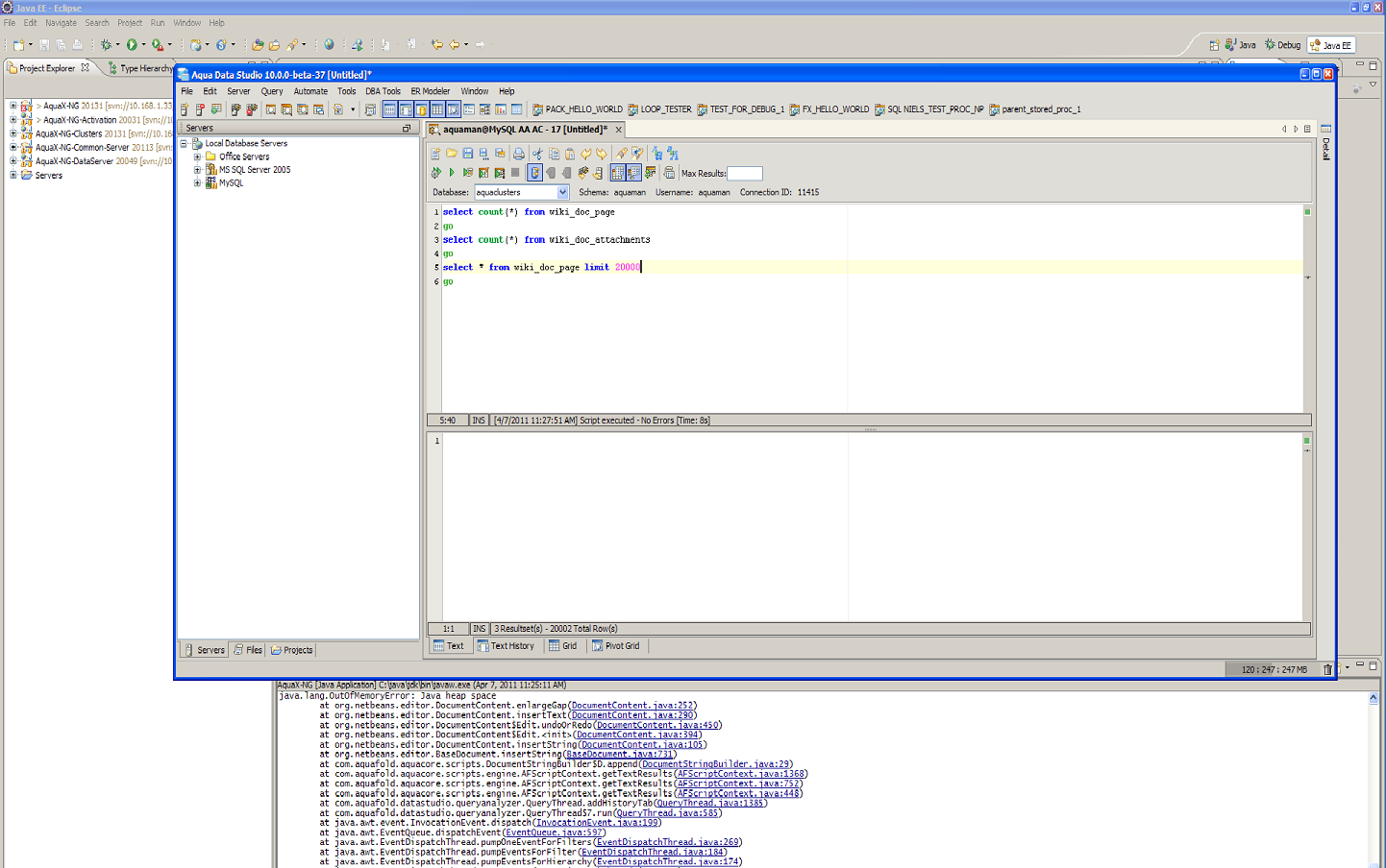Image resolution: width=1386 pixels, height=868 pixels.
Task: Click the Paste clipboard icon in query toolbar
Action: (570, 154)
